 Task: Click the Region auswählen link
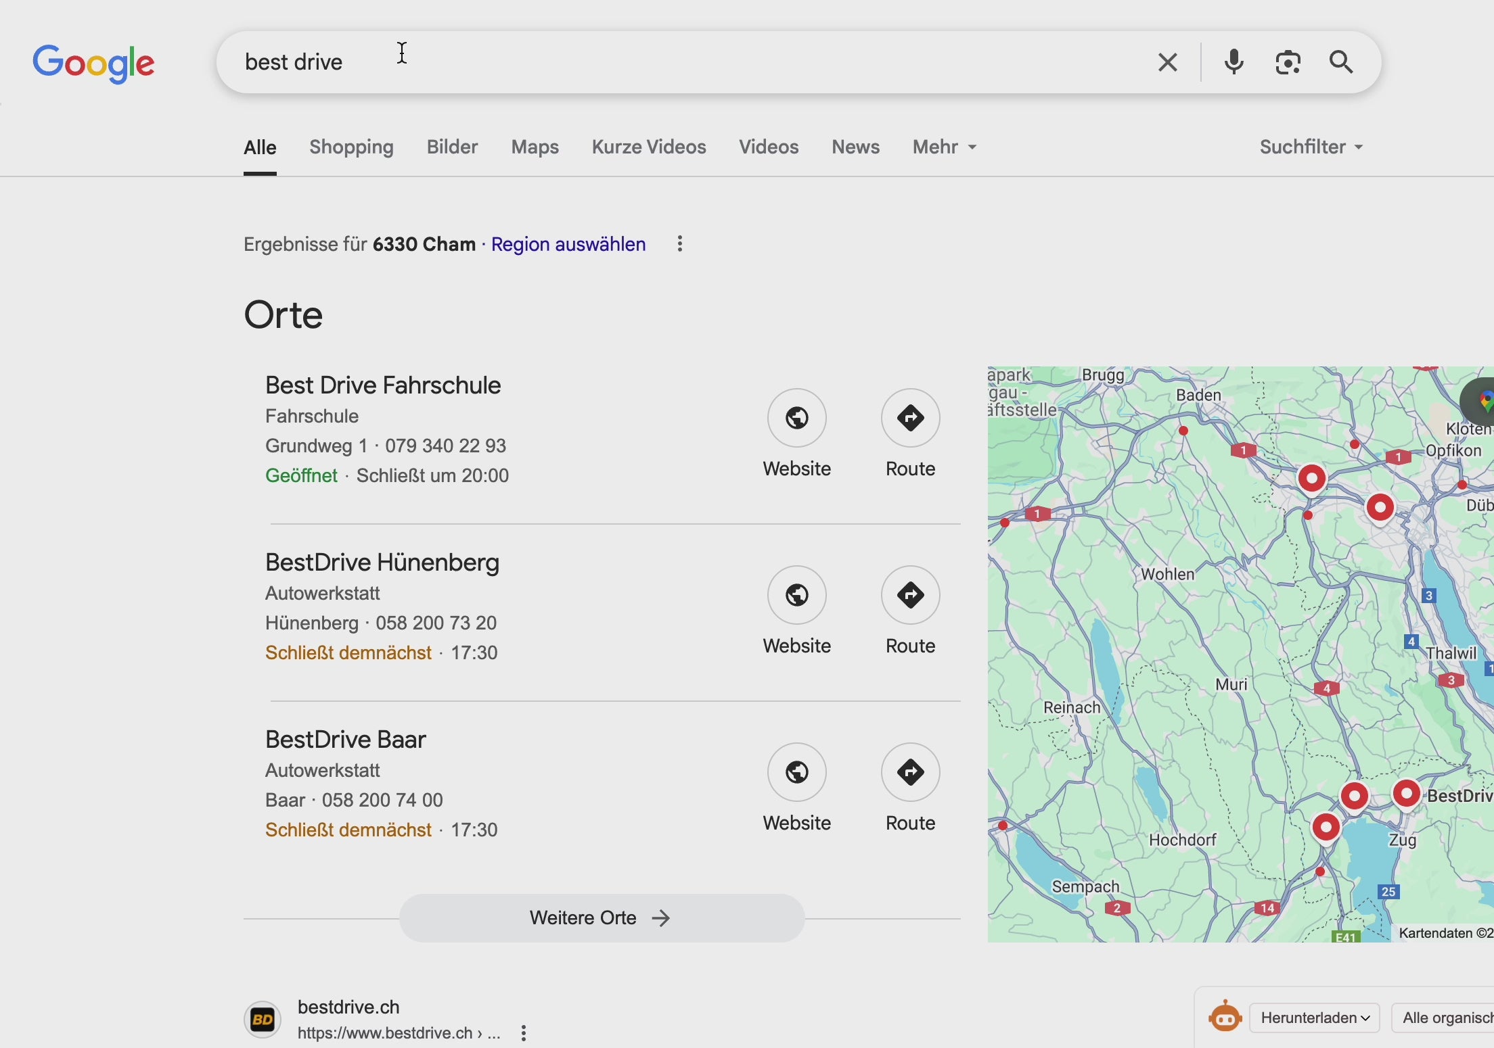(x=568, y=244)
